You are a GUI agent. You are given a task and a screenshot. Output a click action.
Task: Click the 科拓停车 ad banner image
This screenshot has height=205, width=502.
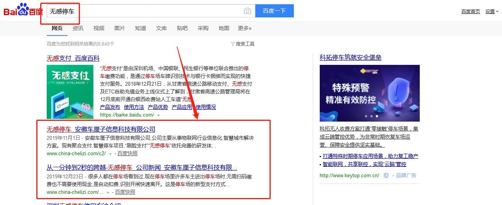point(370,93)
